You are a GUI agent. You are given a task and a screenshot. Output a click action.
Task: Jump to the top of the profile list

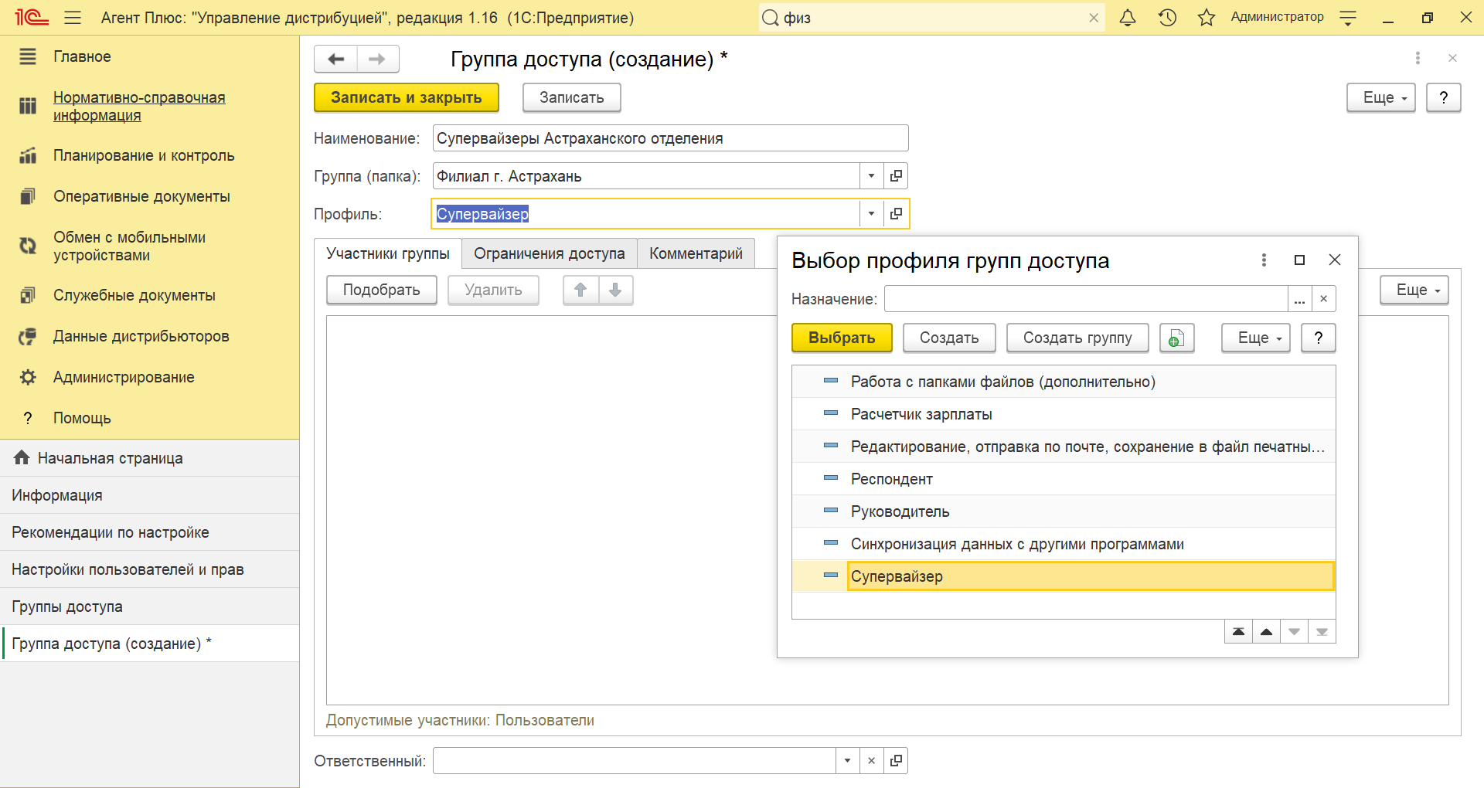[1238, 632]
